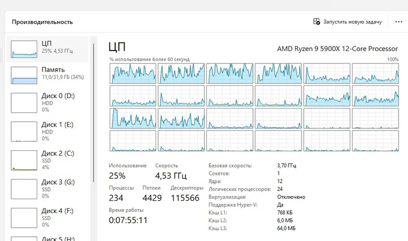
Task: Click the 'Время работы' label
Action: click(x=126, y=210)
